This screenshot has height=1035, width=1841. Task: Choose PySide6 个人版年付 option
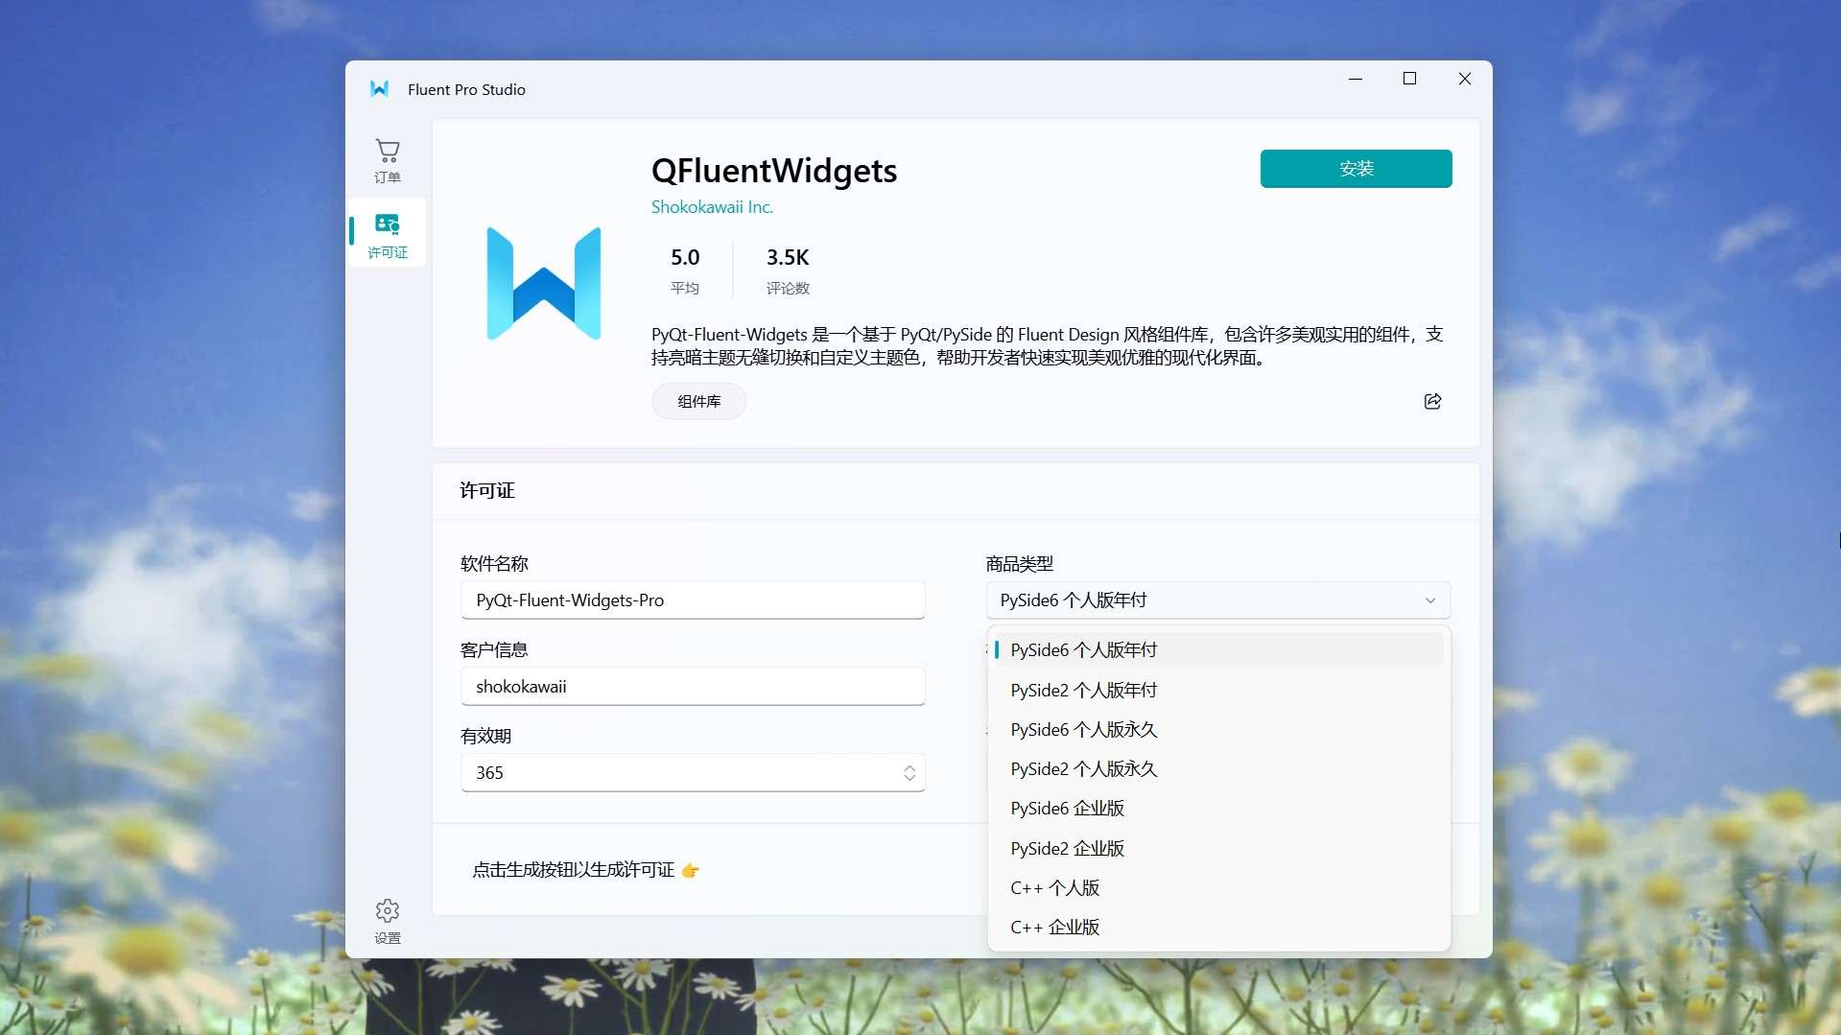(1217, 649)
